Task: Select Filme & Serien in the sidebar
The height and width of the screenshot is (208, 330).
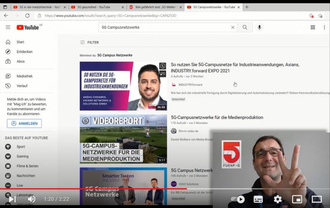Action: pyautogui.click(x=27, y=166)
